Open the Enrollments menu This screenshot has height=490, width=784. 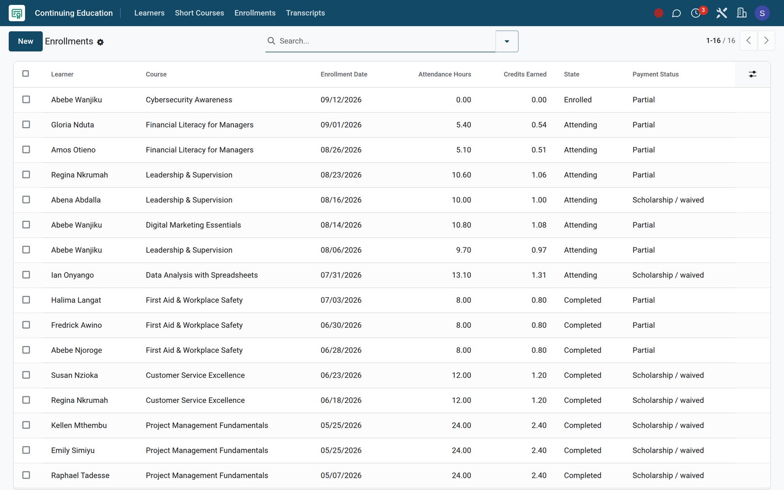pos(255,13)
